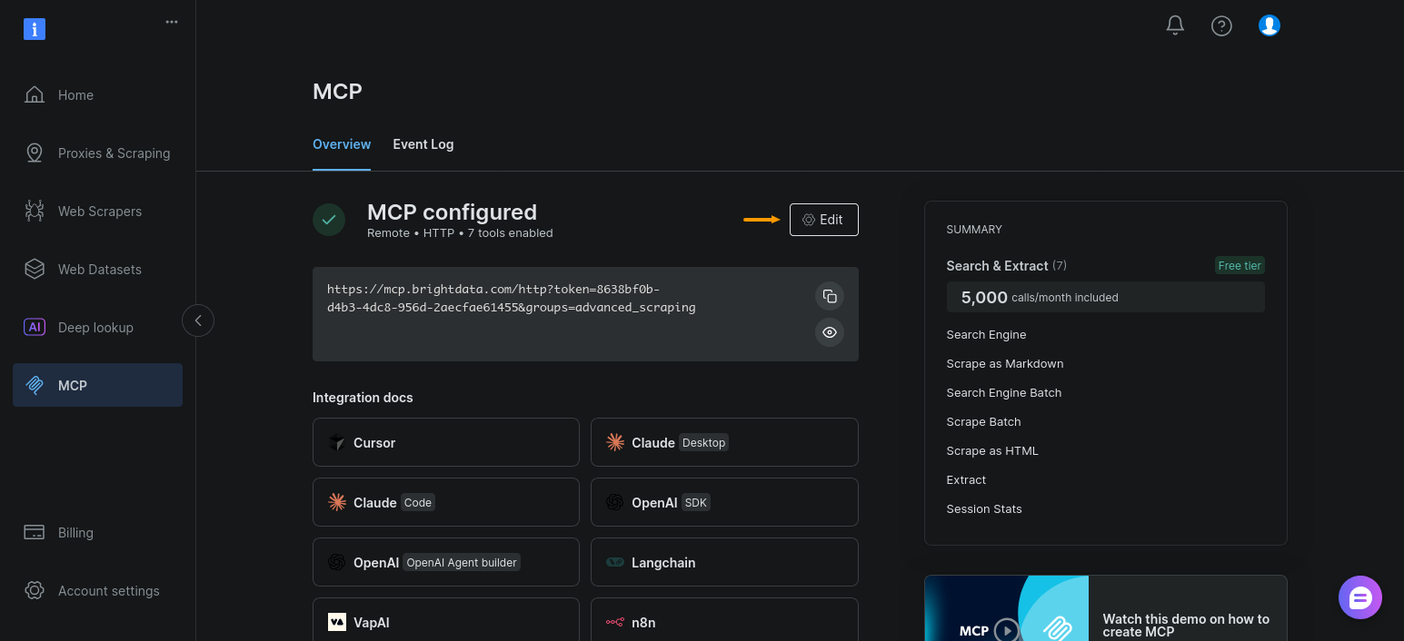Open the notifications bell
The height and width of the screenshot is (641, 1404).
pyautogui.click(x=1174, y=25)
